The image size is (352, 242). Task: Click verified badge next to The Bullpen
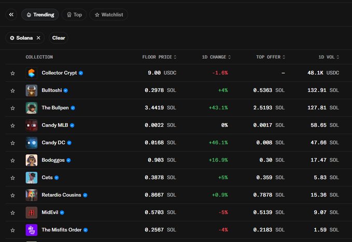[73, 108]
